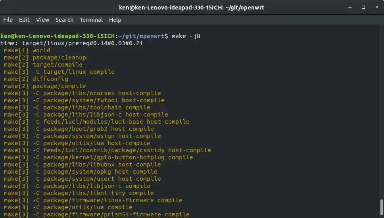384x218 pixels.
Task: Click the 'package/system/usign host-compile' line
Action: pyautogui.click(x=82, y=136)
